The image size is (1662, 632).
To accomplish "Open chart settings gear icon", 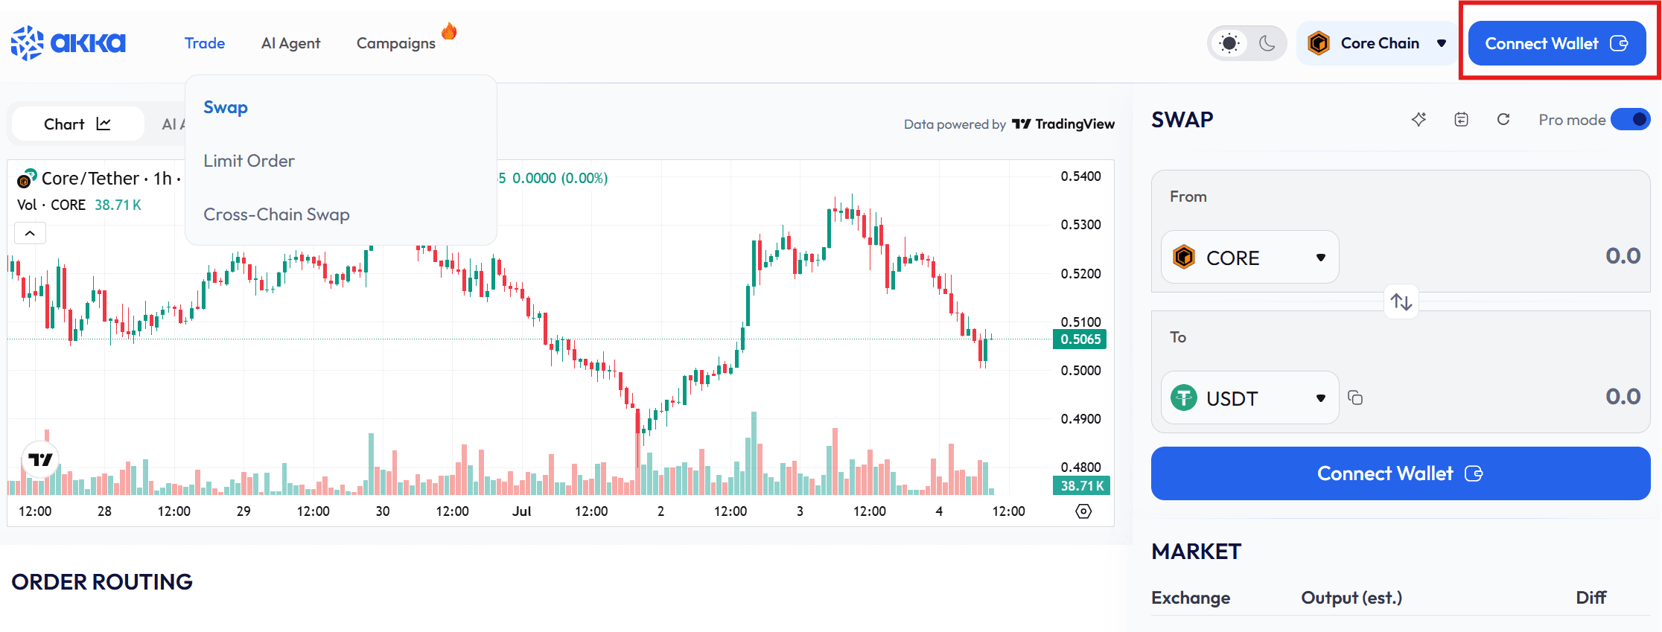I will (x=1083, y=511).
